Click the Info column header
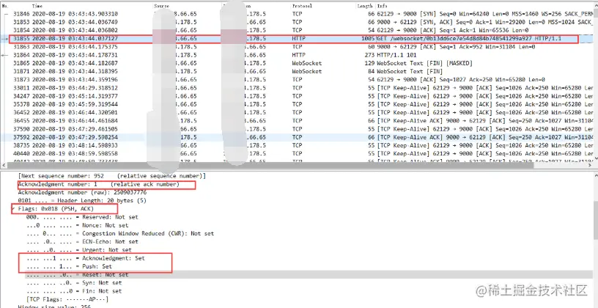 (x=381, y=6)
